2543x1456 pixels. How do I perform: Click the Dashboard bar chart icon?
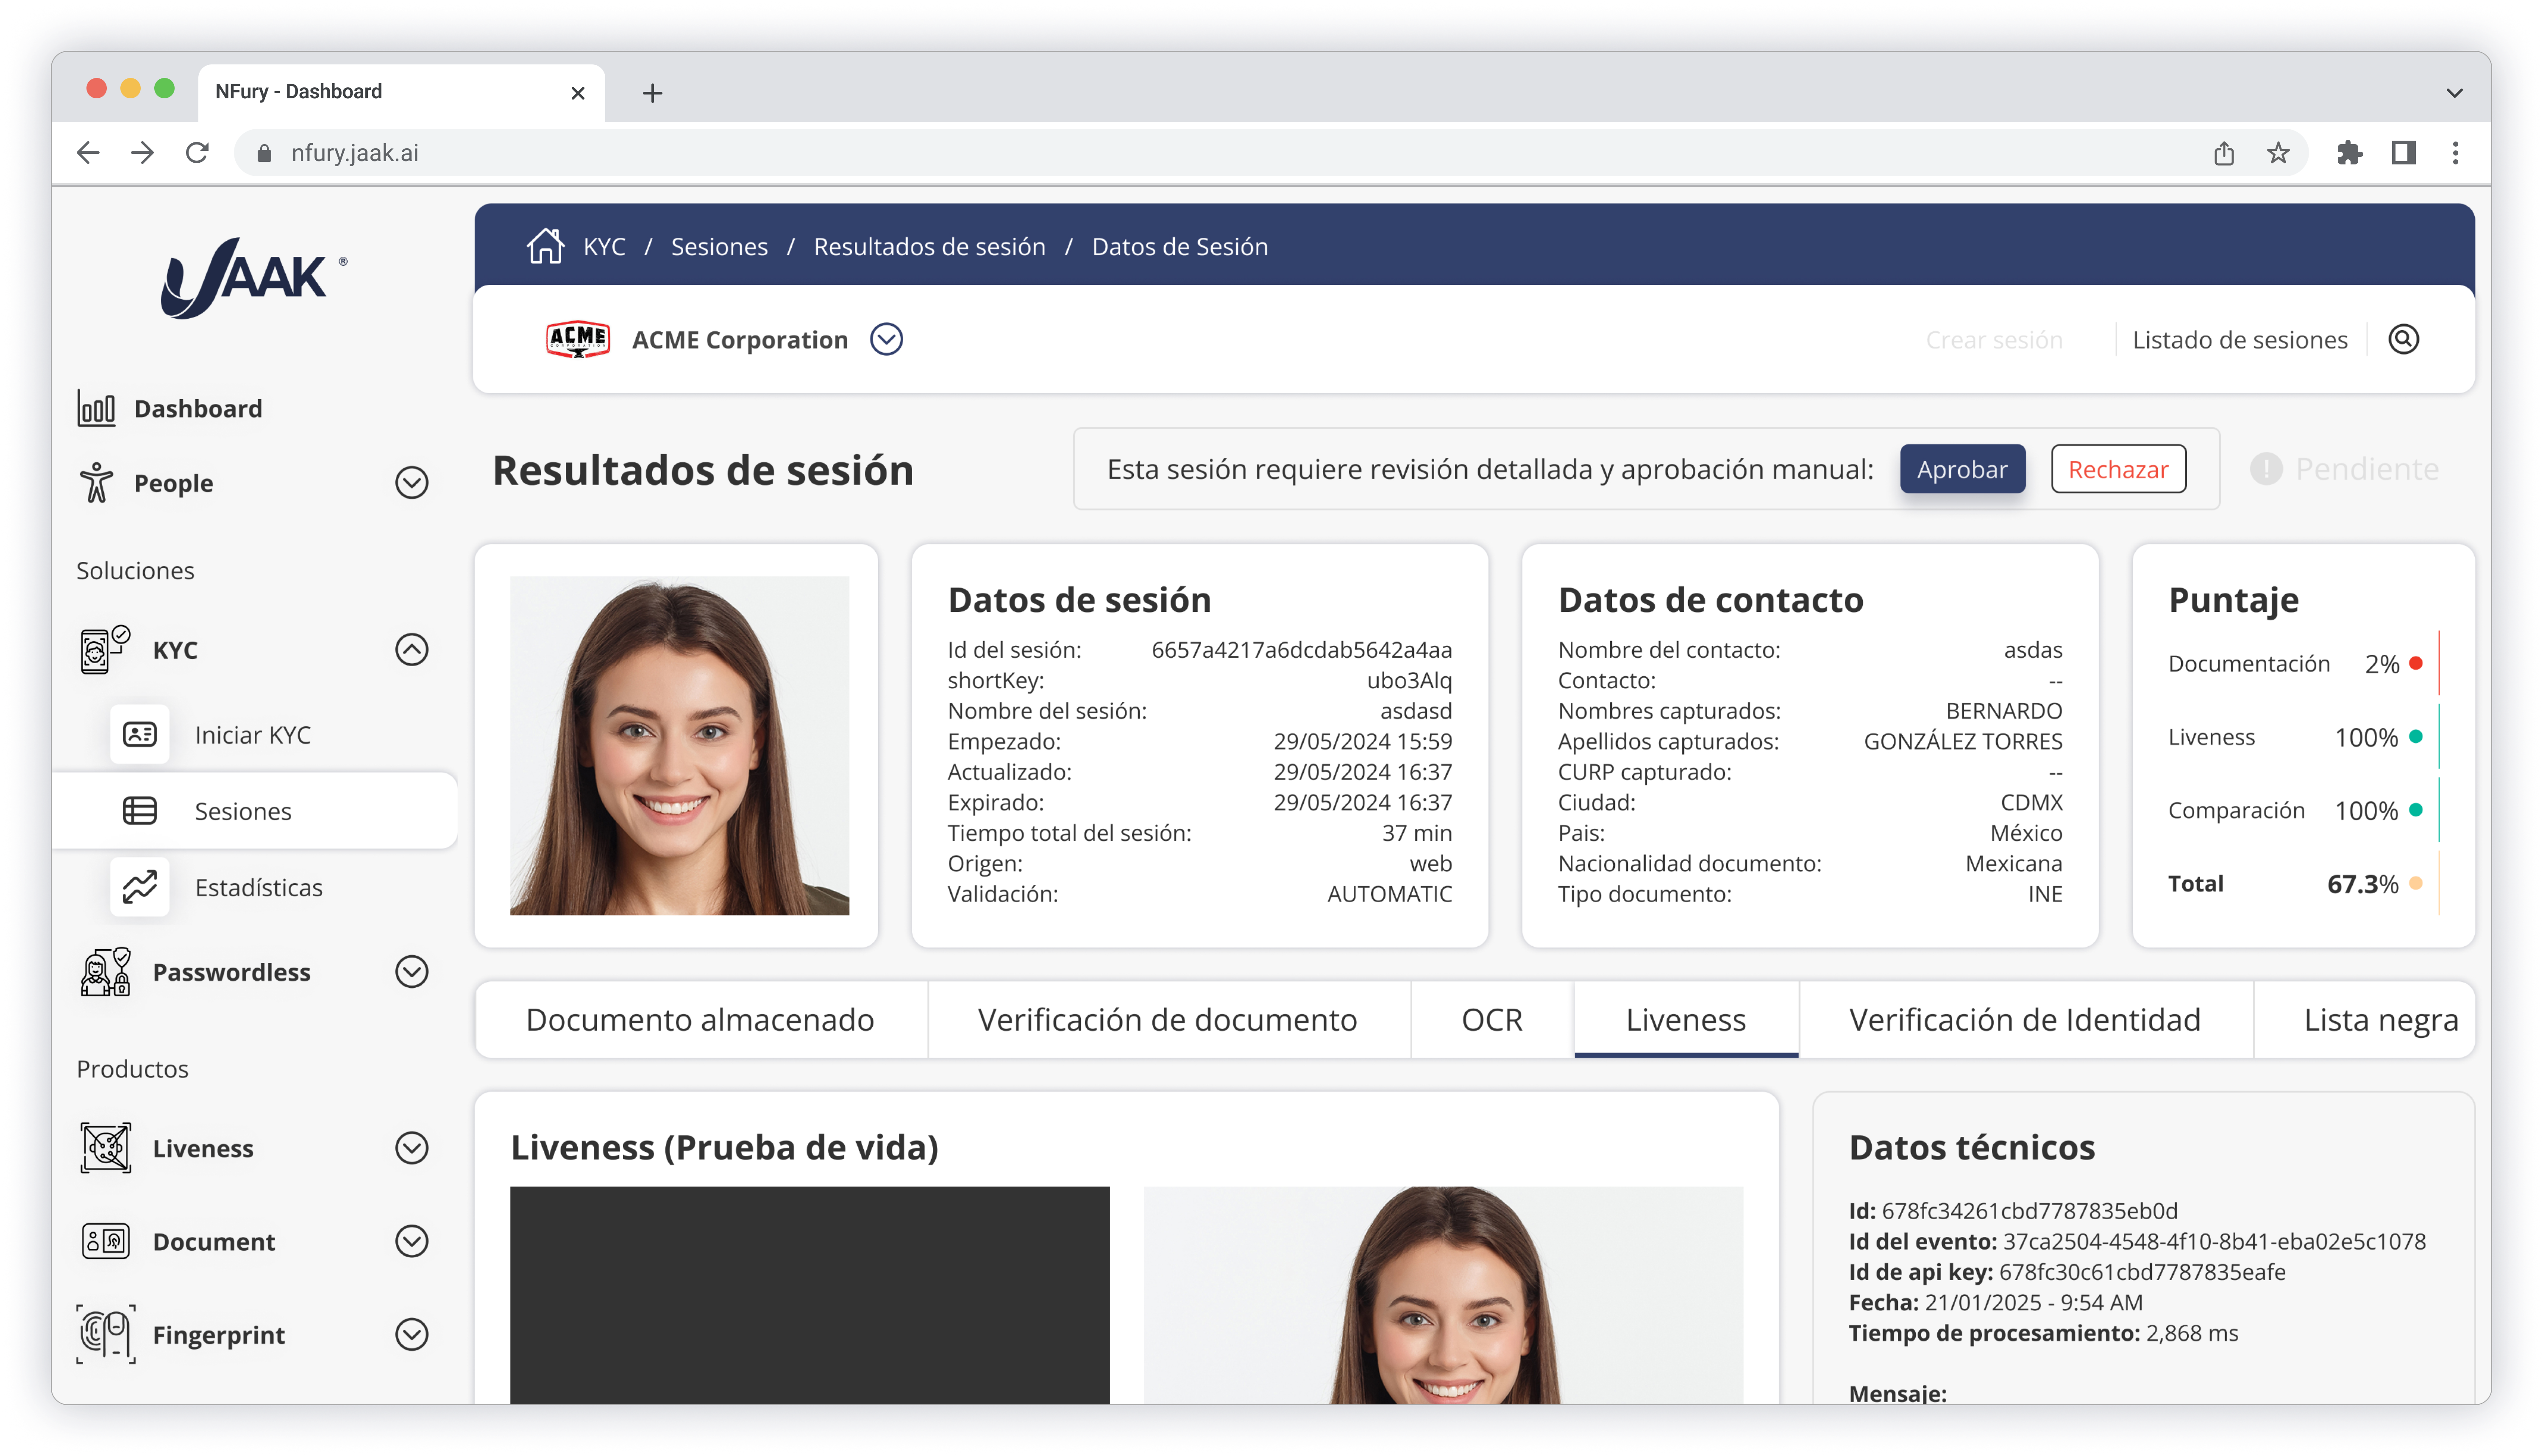96,409
